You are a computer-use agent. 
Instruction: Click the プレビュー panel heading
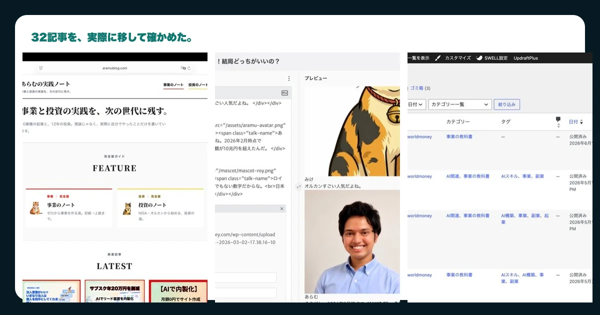[x=316, y=78]
